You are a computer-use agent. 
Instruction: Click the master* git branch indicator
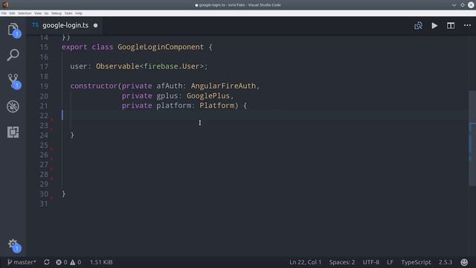(22, 262)
